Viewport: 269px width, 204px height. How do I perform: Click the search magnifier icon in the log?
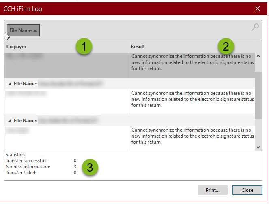coord(255,27)
